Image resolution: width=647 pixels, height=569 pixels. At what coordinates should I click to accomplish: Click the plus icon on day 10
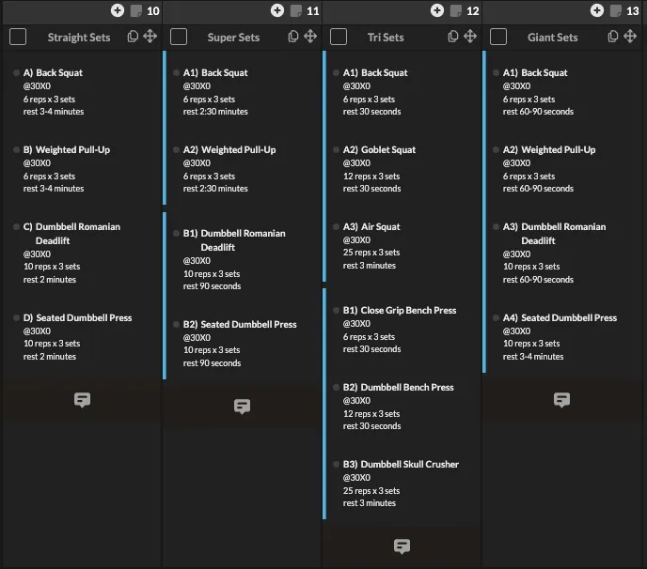pyautogui.click(x=118, y=10)
